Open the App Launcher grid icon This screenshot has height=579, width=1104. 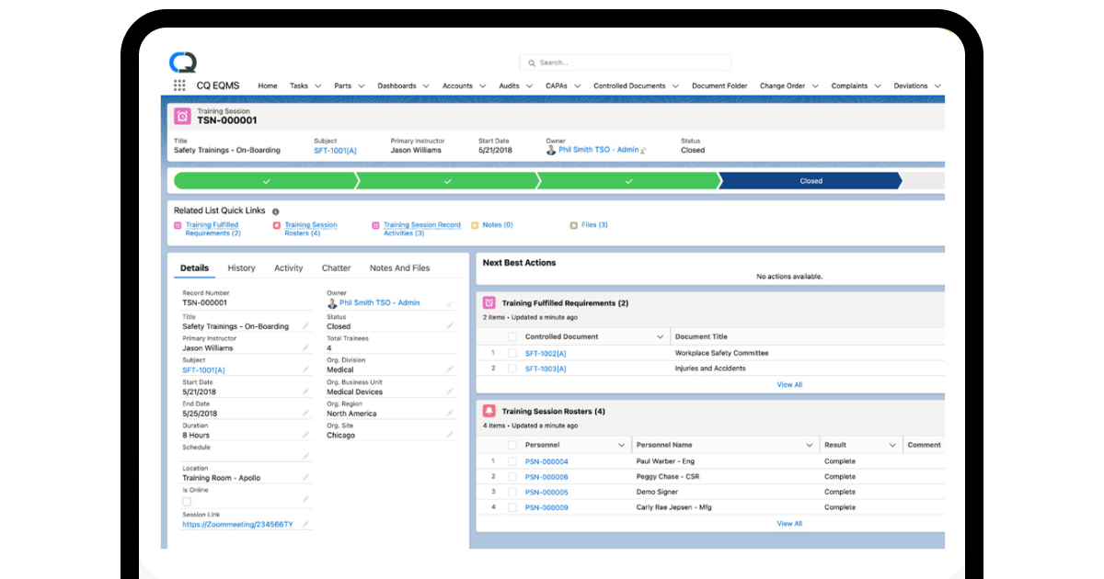coord(178,85)
